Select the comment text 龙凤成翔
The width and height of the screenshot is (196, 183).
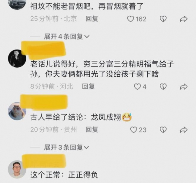click(x=106, y=117)
